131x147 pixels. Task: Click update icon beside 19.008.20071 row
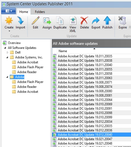point(55,82)
